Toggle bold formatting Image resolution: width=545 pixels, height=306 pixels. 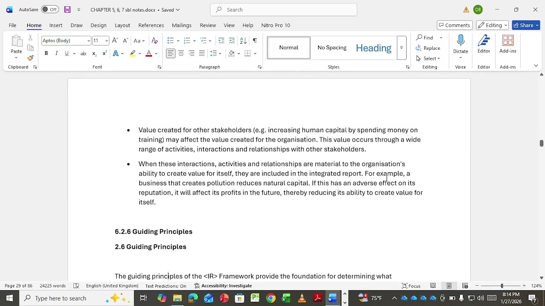46,53
